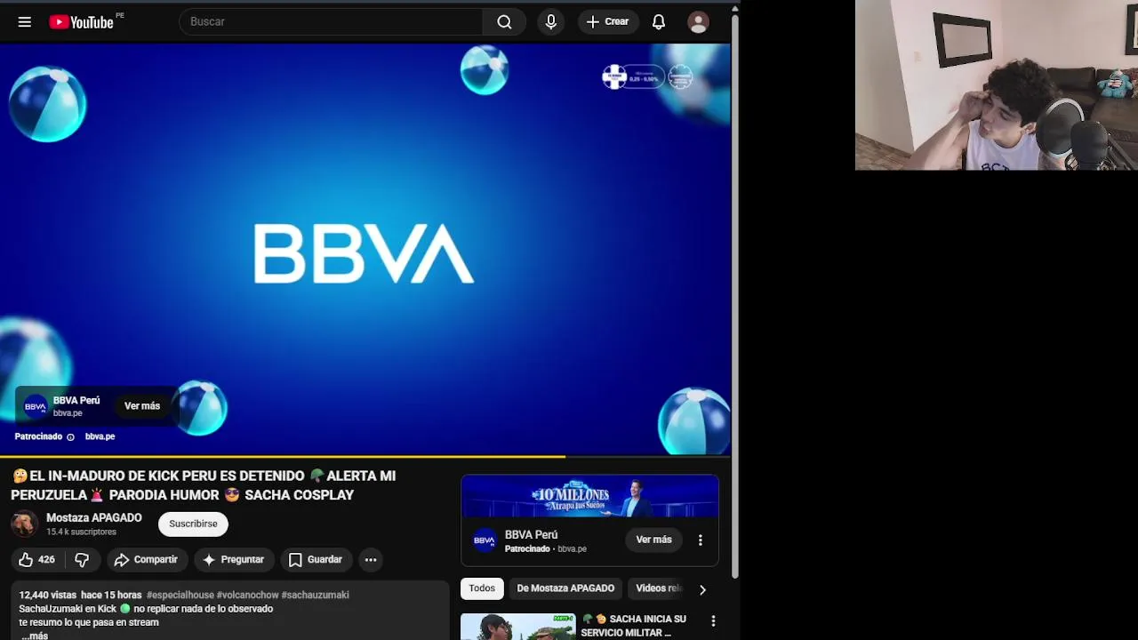Open BBVA Perú ad avatar in player
This screenshot has height=640, width=1138.
36,406
